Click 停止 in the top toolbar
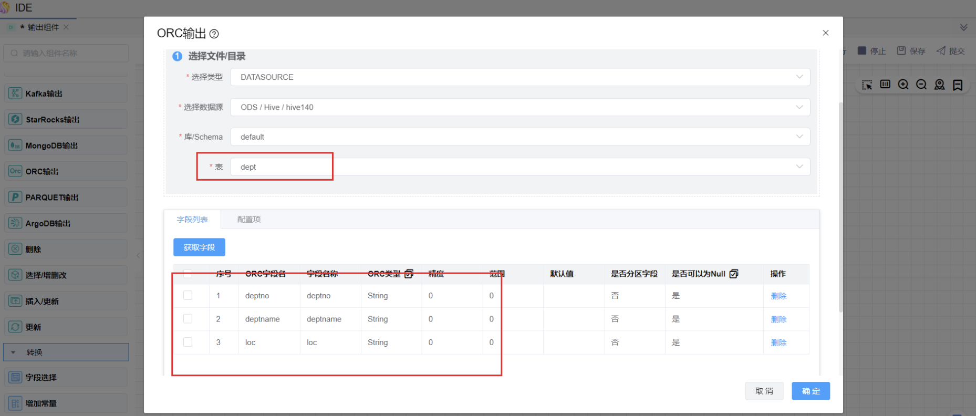 click(x=872, y=51)
